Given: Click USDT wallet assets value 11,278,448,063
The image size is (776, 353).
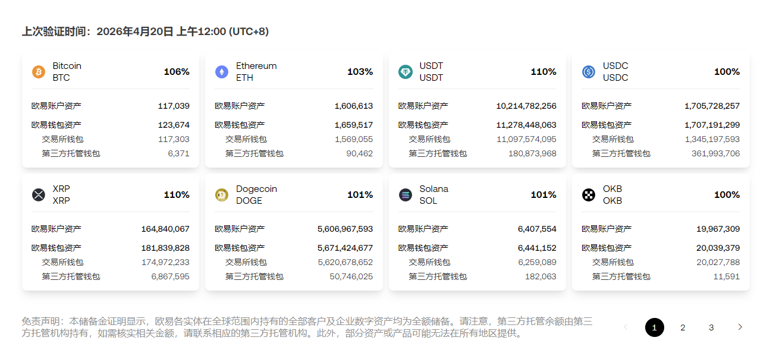Looking at the screenshot, I should 526,125.
